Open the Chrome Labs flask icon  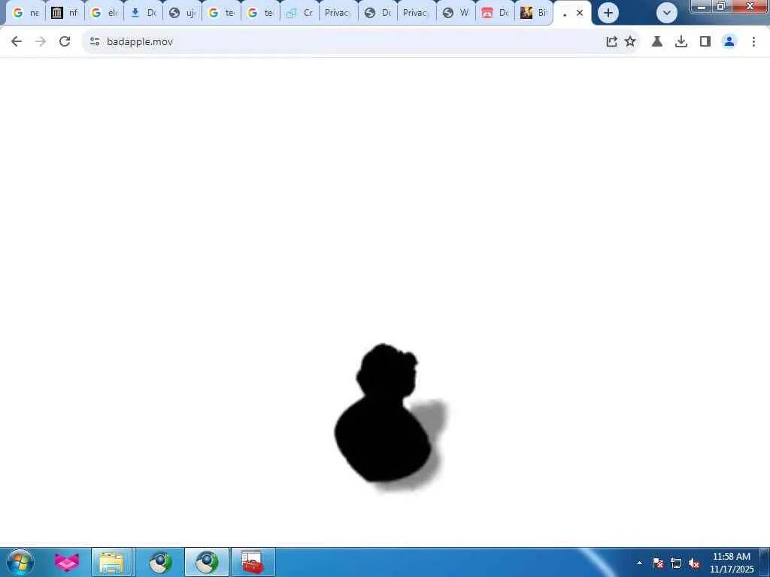click(x=657, y=42)
